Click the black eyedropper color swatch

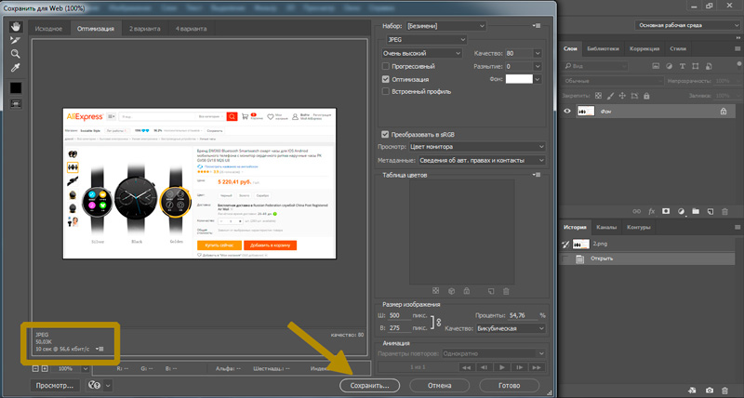pos(16,86)
